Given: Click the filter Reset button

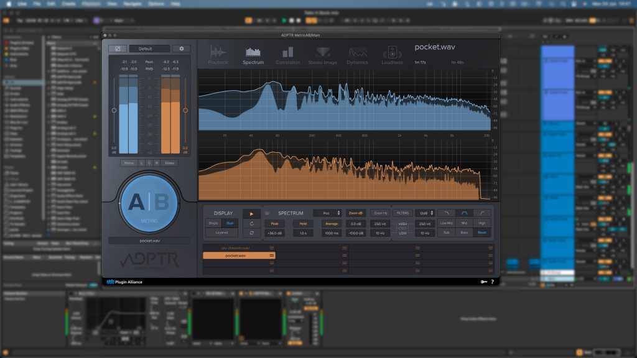Looking at the screenshot, I should tap(481, 233).
